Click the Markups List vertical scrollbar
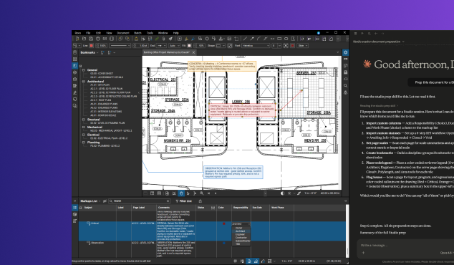 (347, 231)
